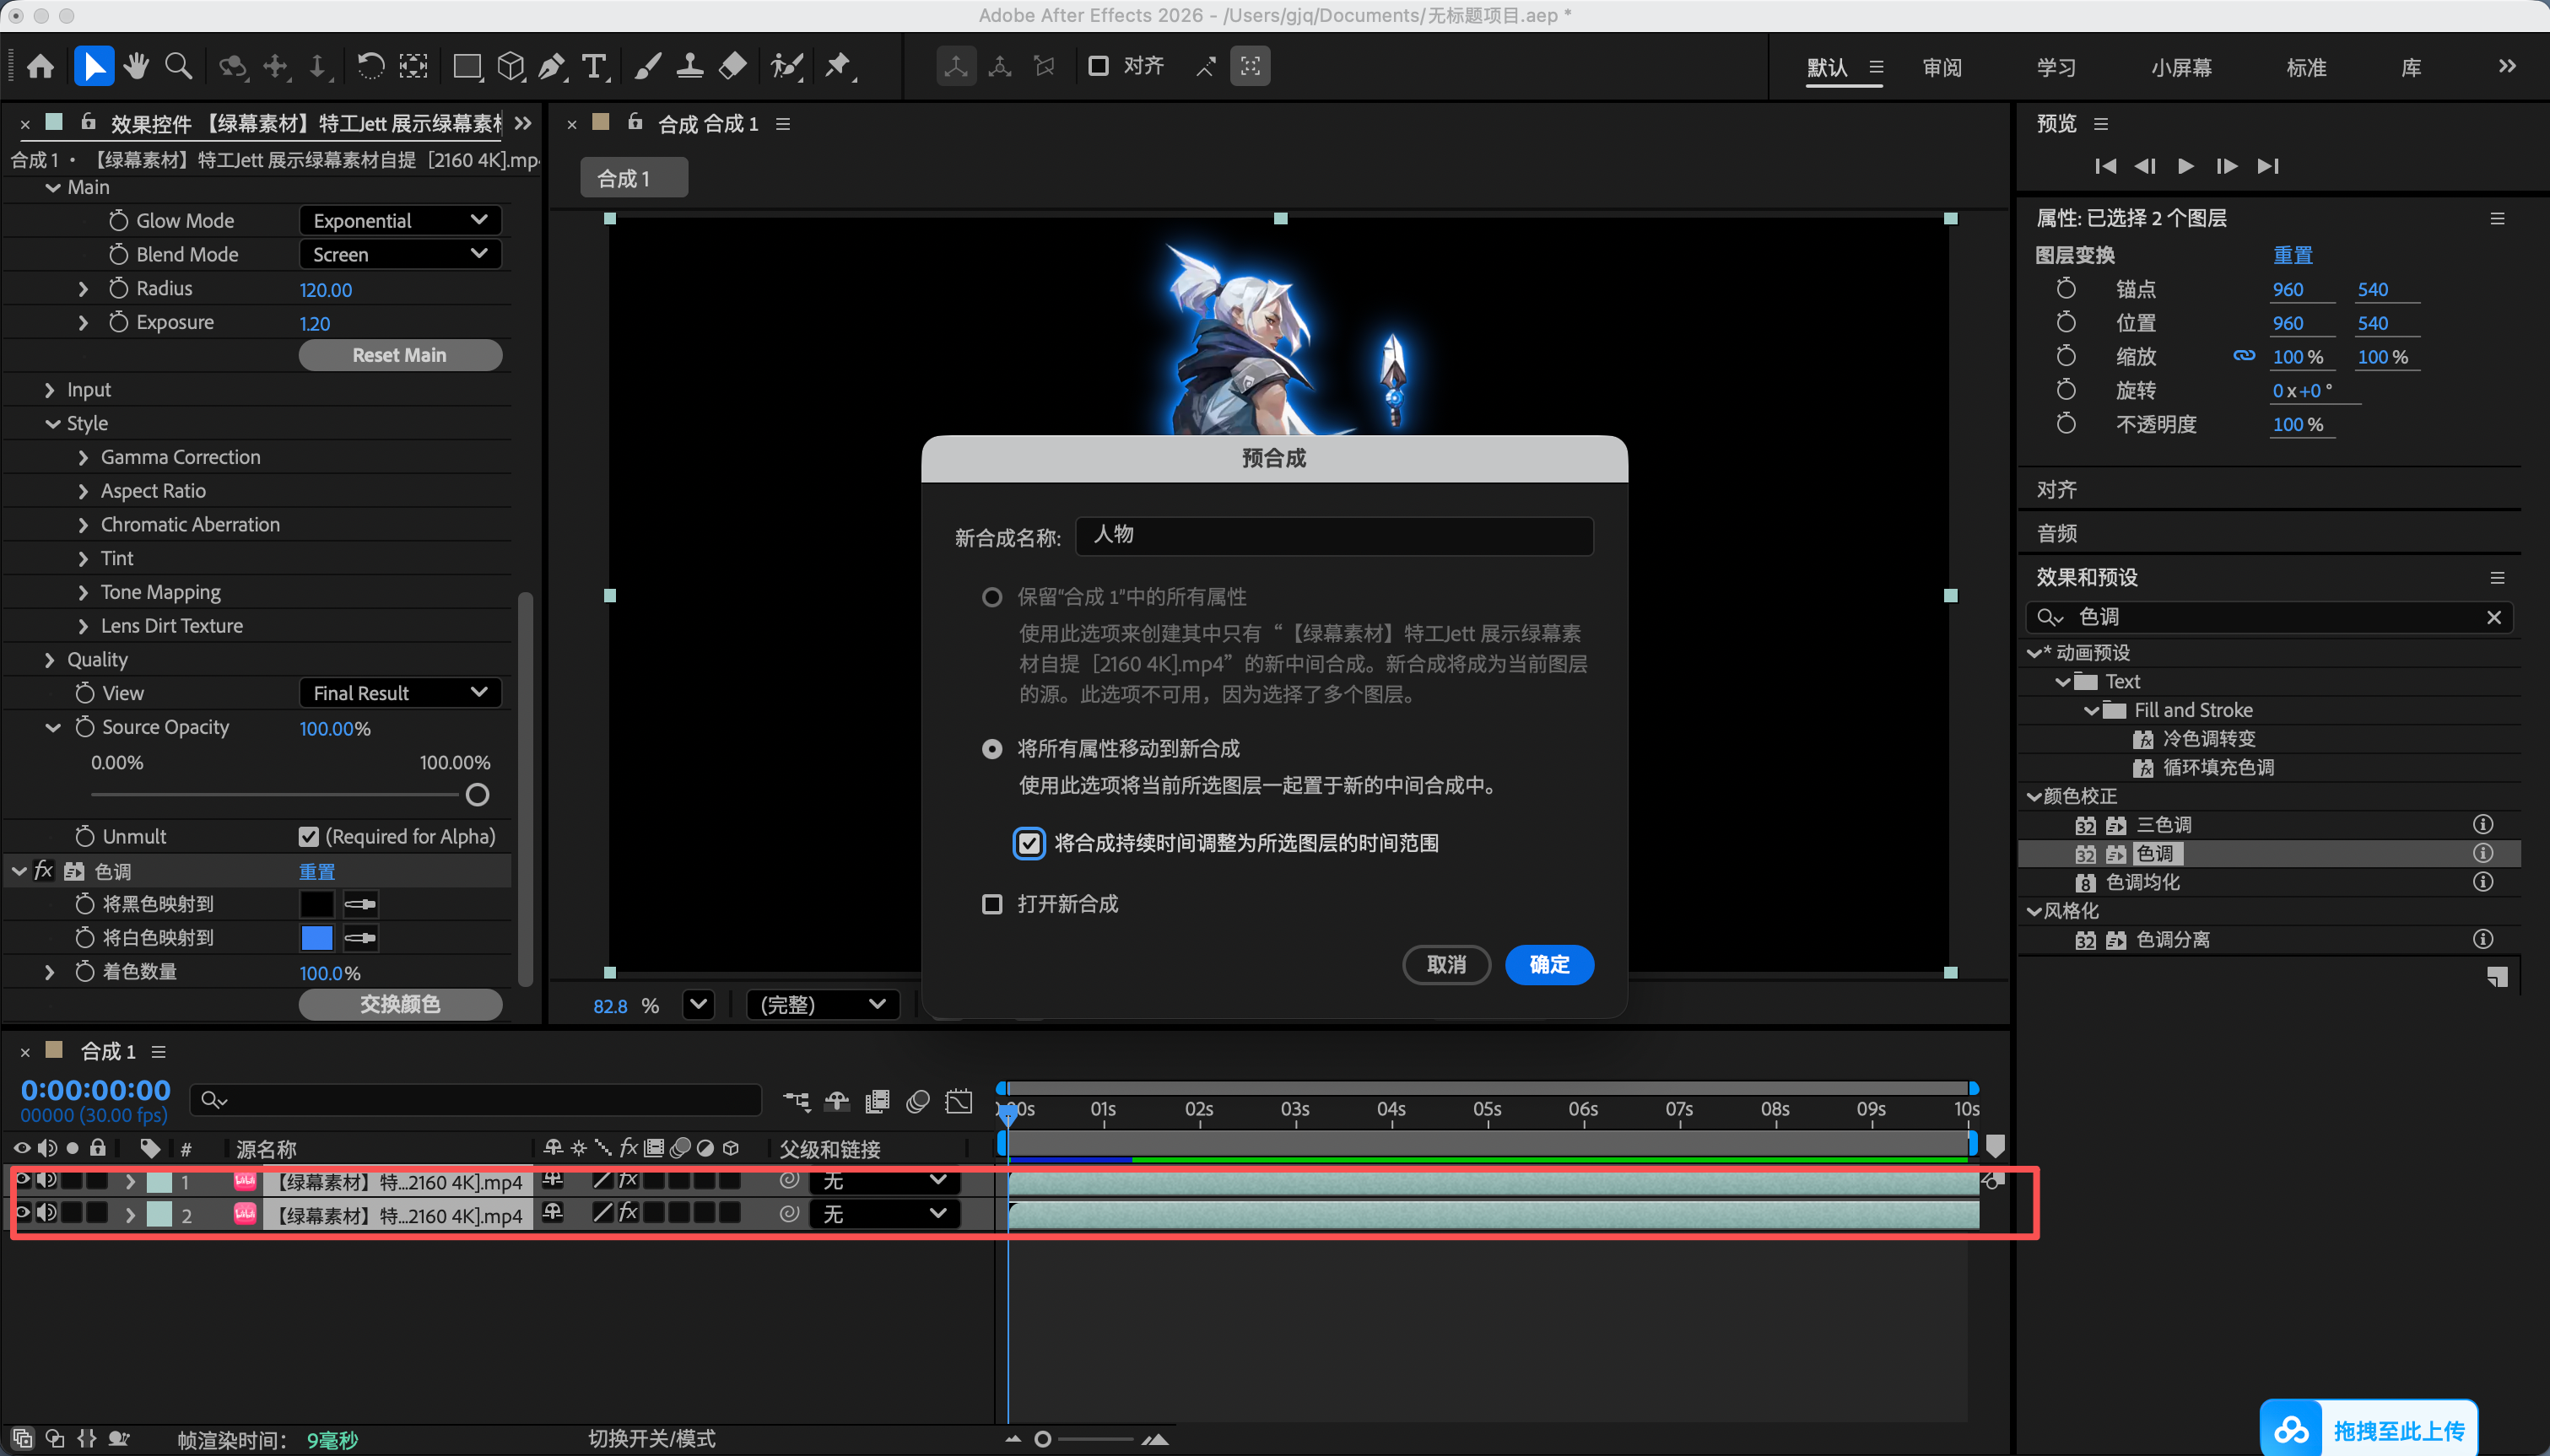Switch to the 学习 workspace tab
The image size is (2550, 1456).
2056,67
